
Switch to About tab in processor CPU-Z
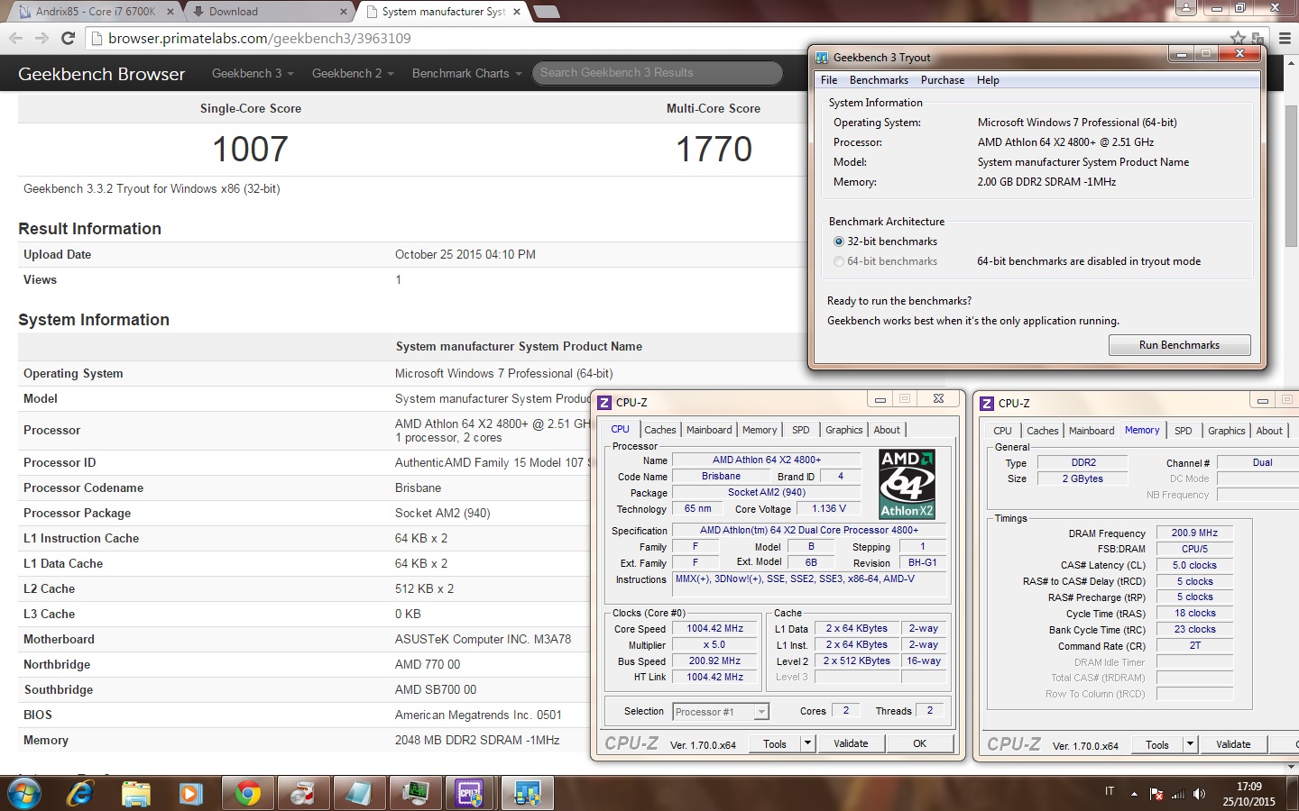click(887, 430)
